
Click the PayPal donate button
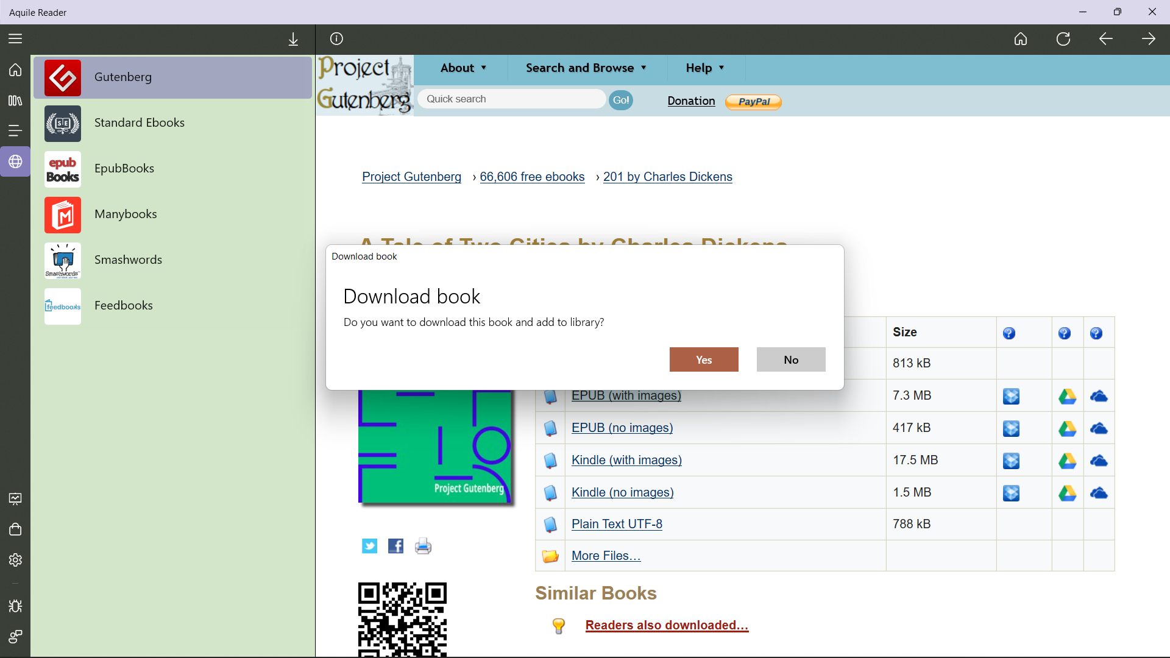pyautogui.click(x=754, y=102)
